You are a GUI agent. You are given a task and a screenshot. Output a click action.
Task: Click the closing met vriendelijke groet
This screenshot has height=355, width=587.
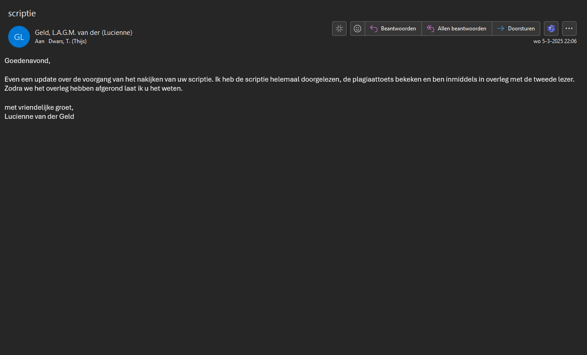tap(39, 107)
